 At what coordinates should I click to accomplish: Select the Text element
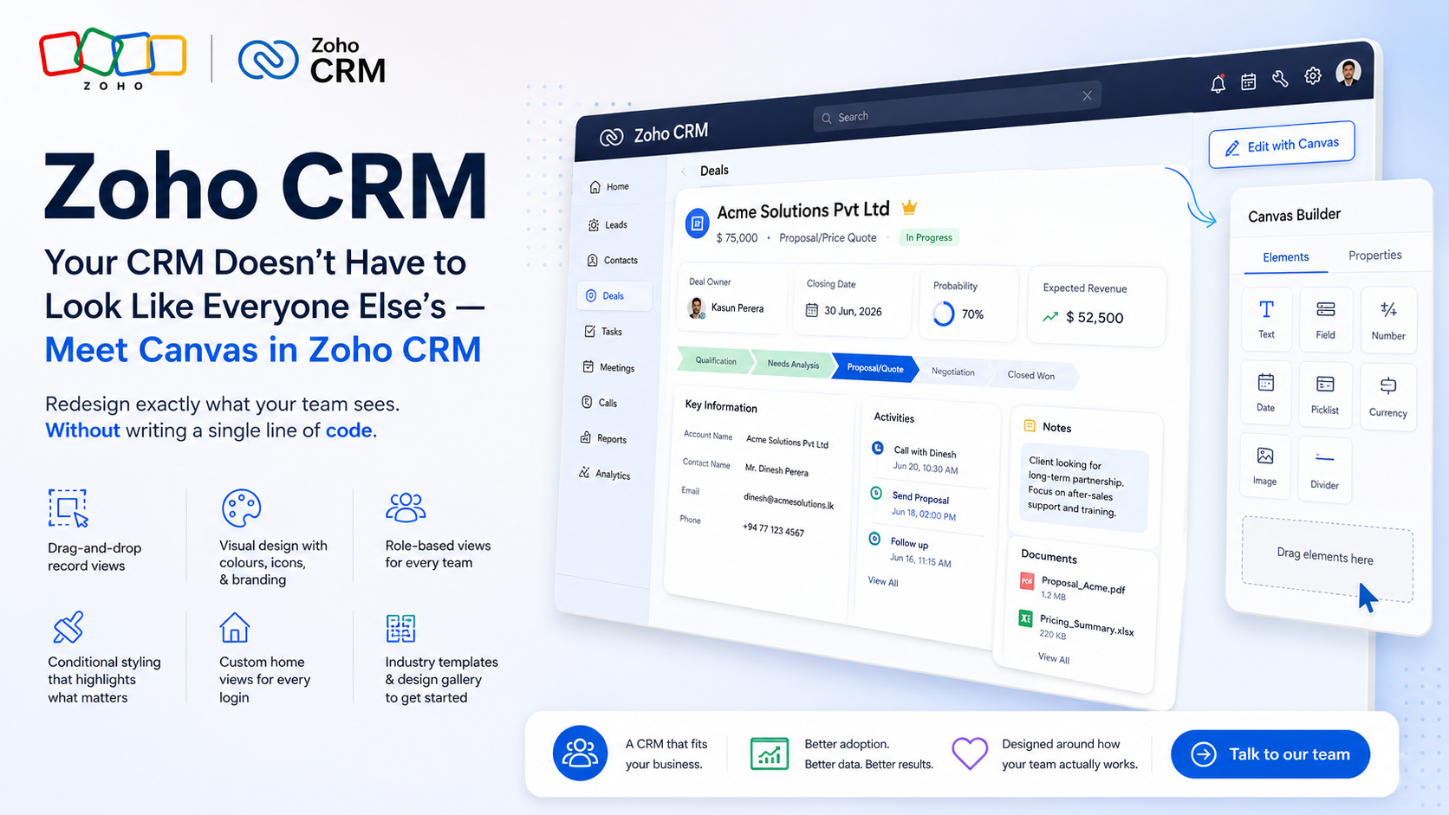pyautogui.click(x=1266, y=320)
